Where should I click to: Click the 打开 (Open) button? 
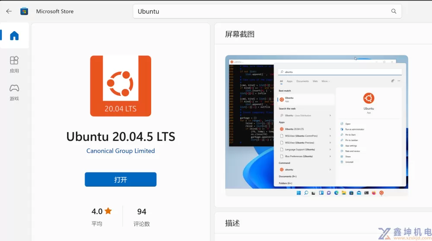(121, 180)
